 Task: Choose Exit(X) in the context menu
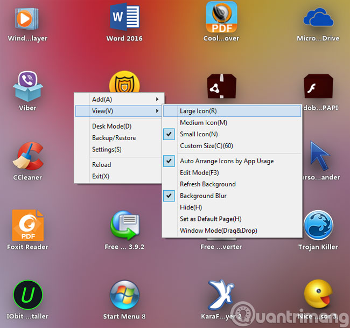(118, 176)
